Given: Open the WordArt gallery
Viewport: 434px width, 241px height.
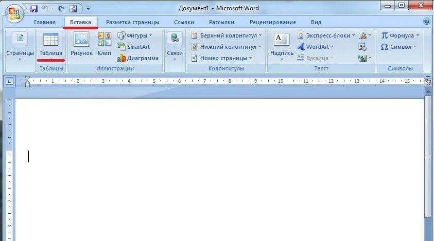Looking at the screenshot, I should point(315,47).
